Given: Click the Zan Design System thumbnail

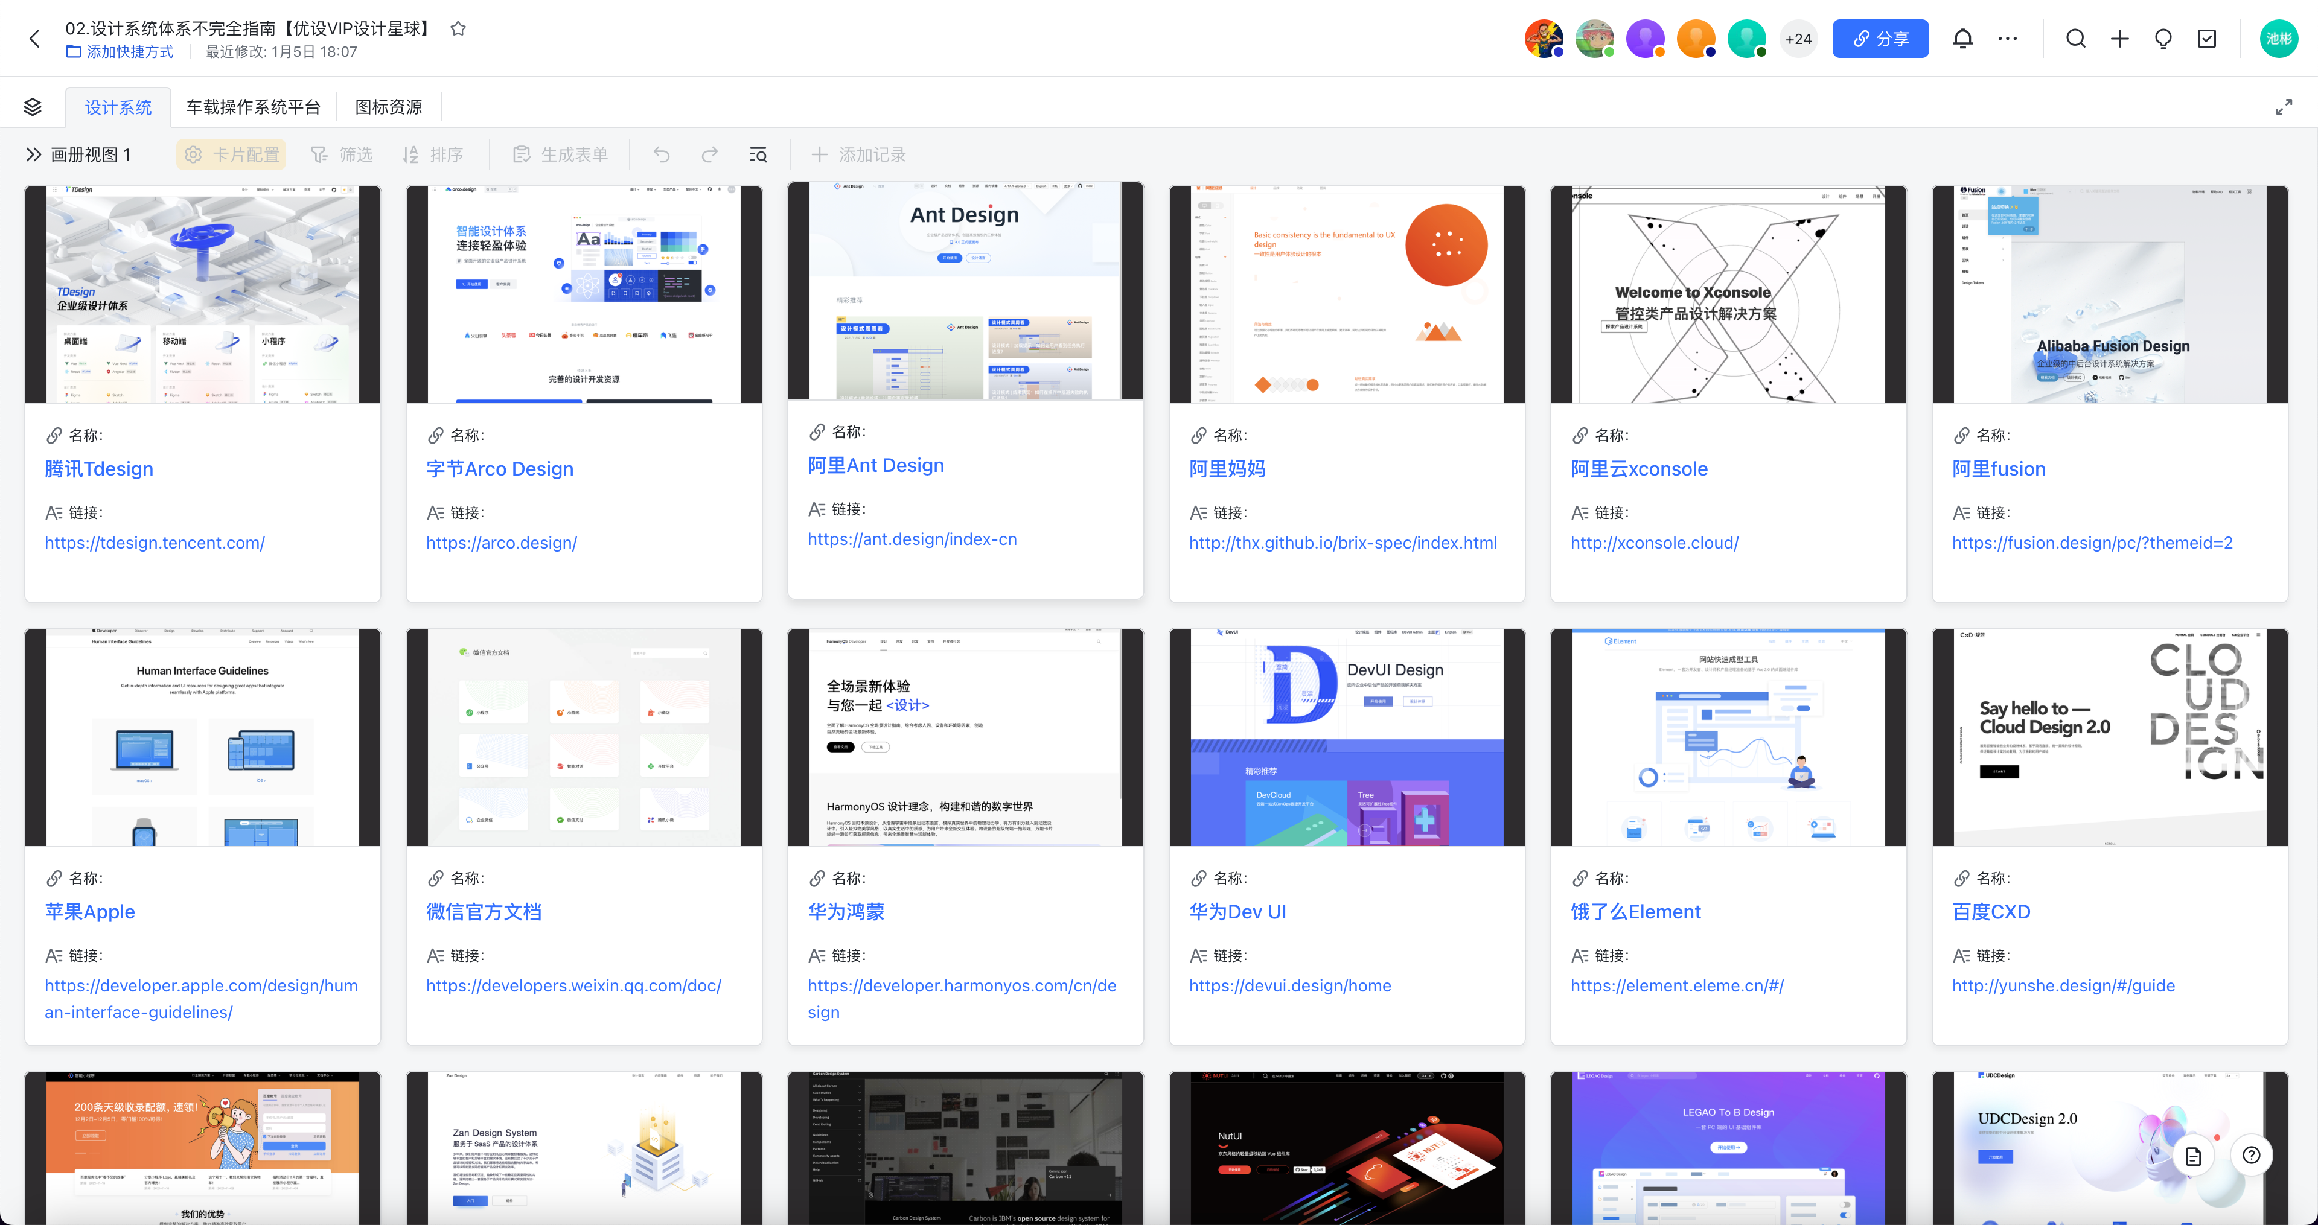Looking at the screenshot, I should [584, 1148].
